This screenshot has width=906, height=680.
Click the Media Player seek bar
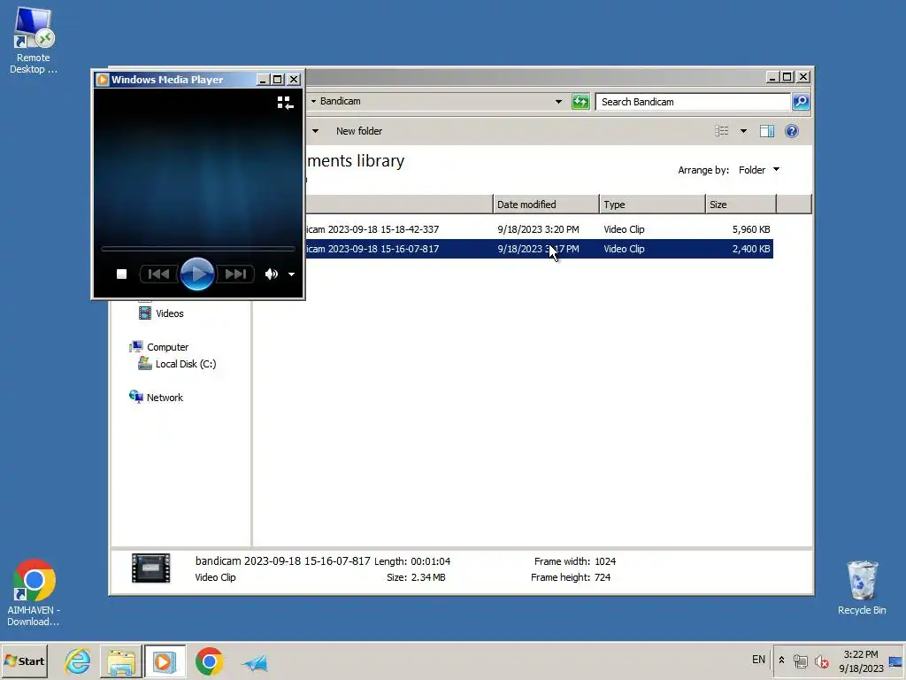click(x=197, y=249)
